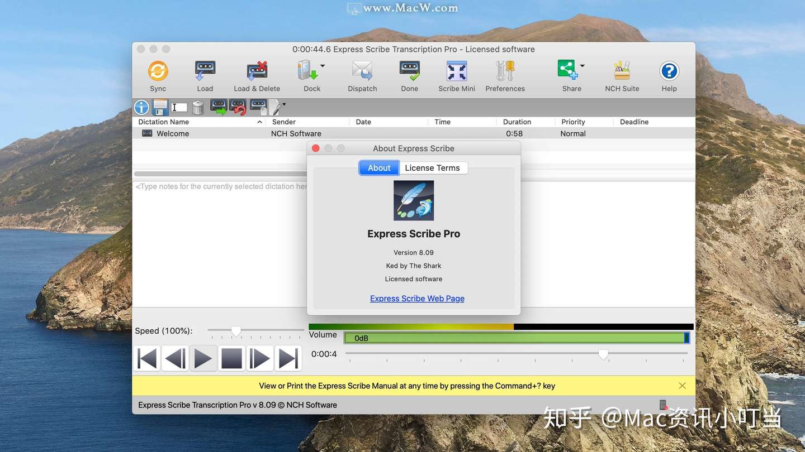Click the cassette with red undo arrow
The image size is (805, 452).
(238, 107)
